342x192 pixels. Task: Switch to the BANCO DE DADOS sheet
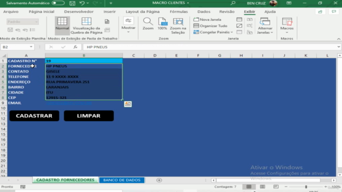122,180
